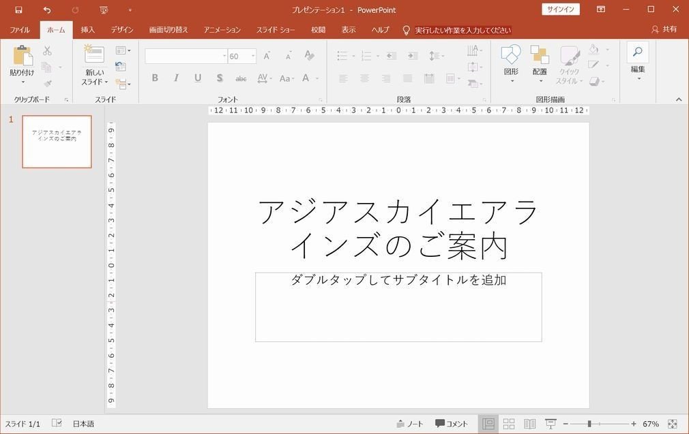The height and width of the screenshot is (434, 689).
Task: Reset slide layout icon
Action: (120, 66)
